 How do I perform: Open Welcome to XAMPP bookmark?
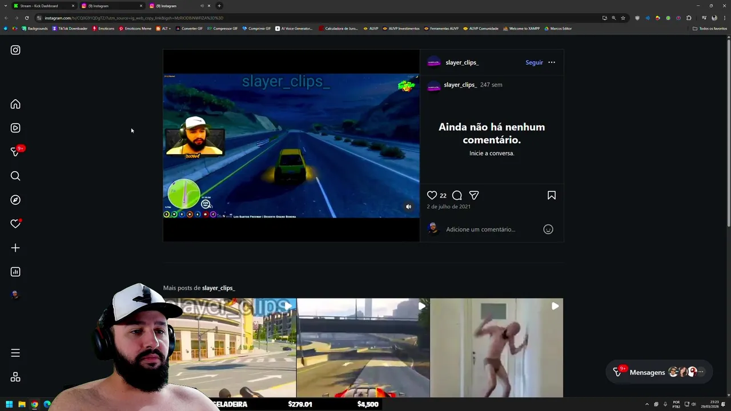tap(521, 29)
